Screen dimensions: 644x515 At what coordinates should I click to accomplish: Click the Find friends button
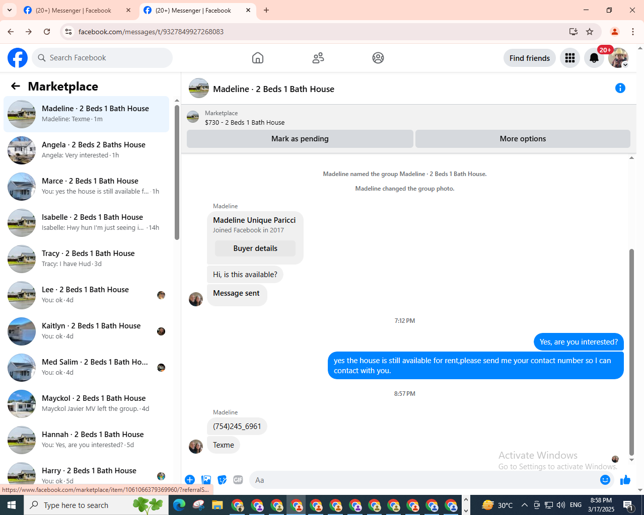(x=530, y=58)
